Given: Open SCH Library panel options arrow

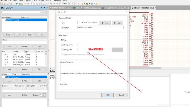Looking at the screenshot, I should (42, 8).
